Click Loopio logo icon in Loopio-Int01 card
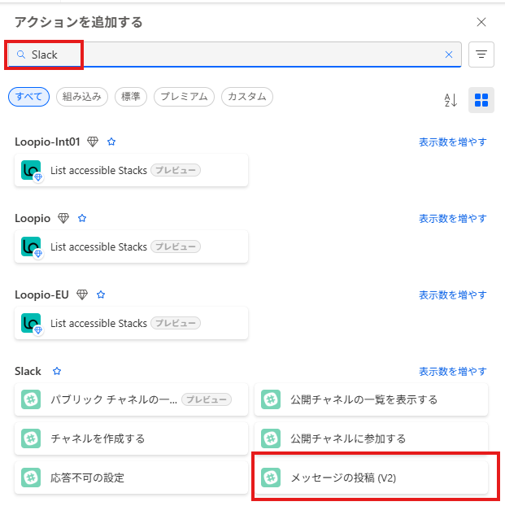 tap(31, 170)
